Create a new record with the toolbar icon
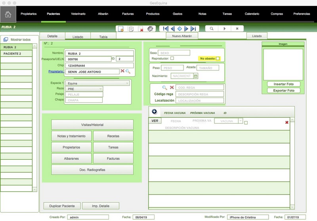The image size is (317, 221). point(121,29)
